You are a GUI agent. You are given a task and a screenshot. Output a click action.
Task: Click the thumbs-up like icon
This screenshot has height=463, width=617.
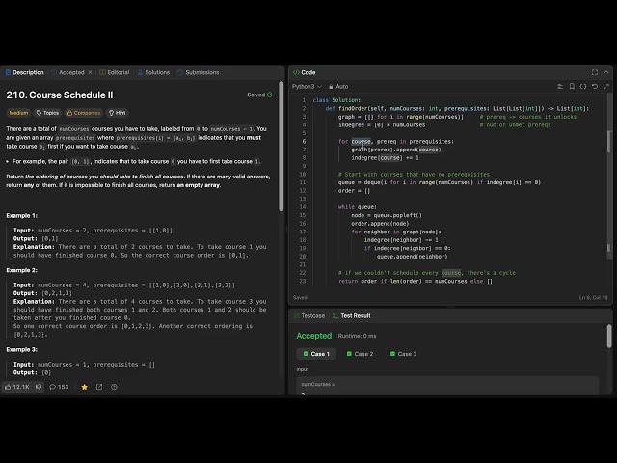(x=8, y=387)
